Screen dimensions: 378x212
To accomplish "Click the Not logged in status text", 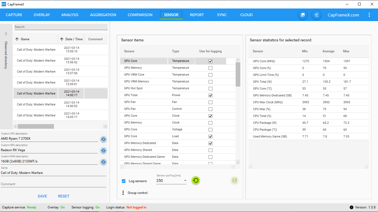I will point(136,207).
